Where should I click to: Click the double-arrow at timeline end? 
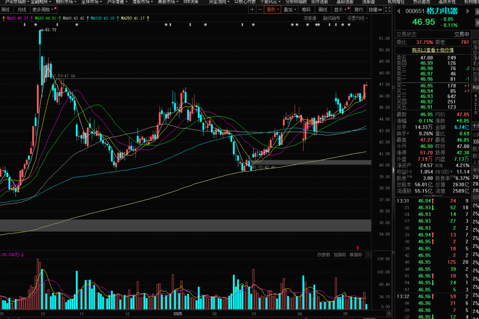pyautogui.click(x=389, y=313)
